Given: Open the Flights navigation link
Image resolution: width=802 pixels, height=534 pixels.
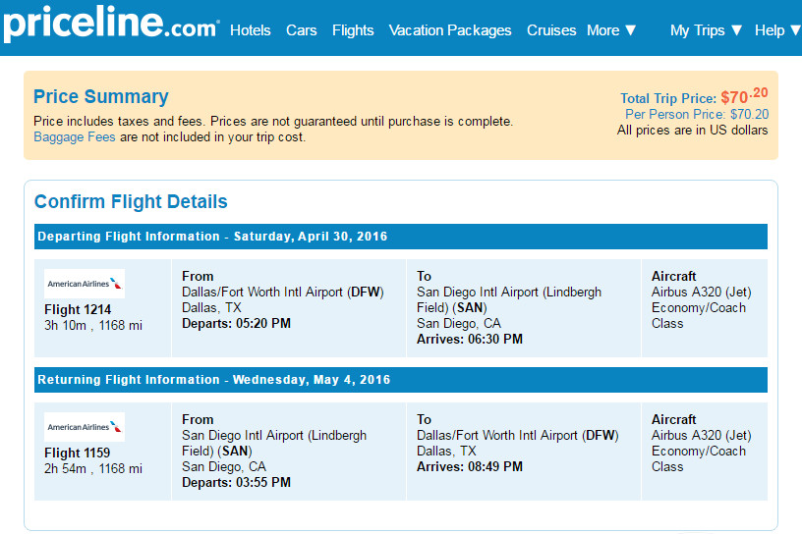Looking at the screenshot, I should 353,30.
